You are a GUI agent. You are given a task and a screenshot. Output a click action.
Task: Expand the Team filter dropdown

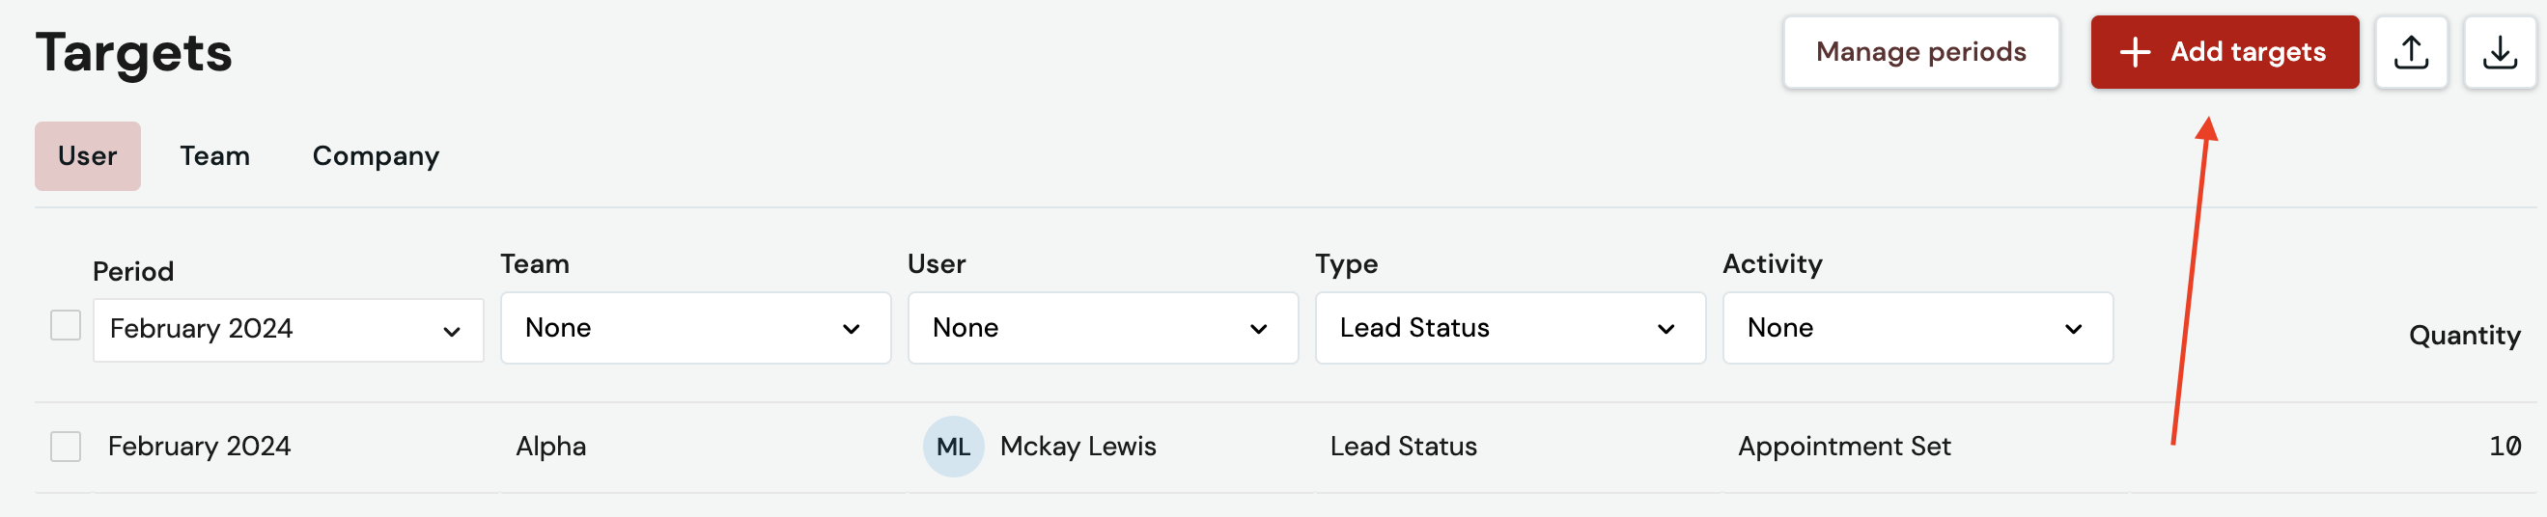coord(695,328)
